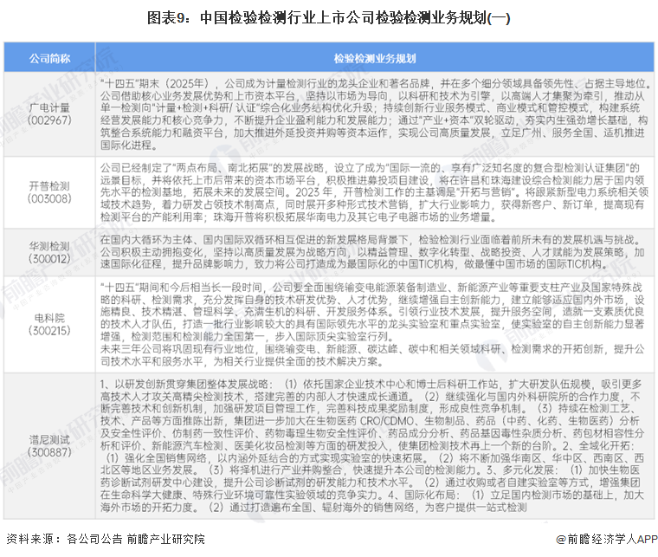Click the 广电计量 planning description paragraph
The image size is (658, 557).
point(375,114)
